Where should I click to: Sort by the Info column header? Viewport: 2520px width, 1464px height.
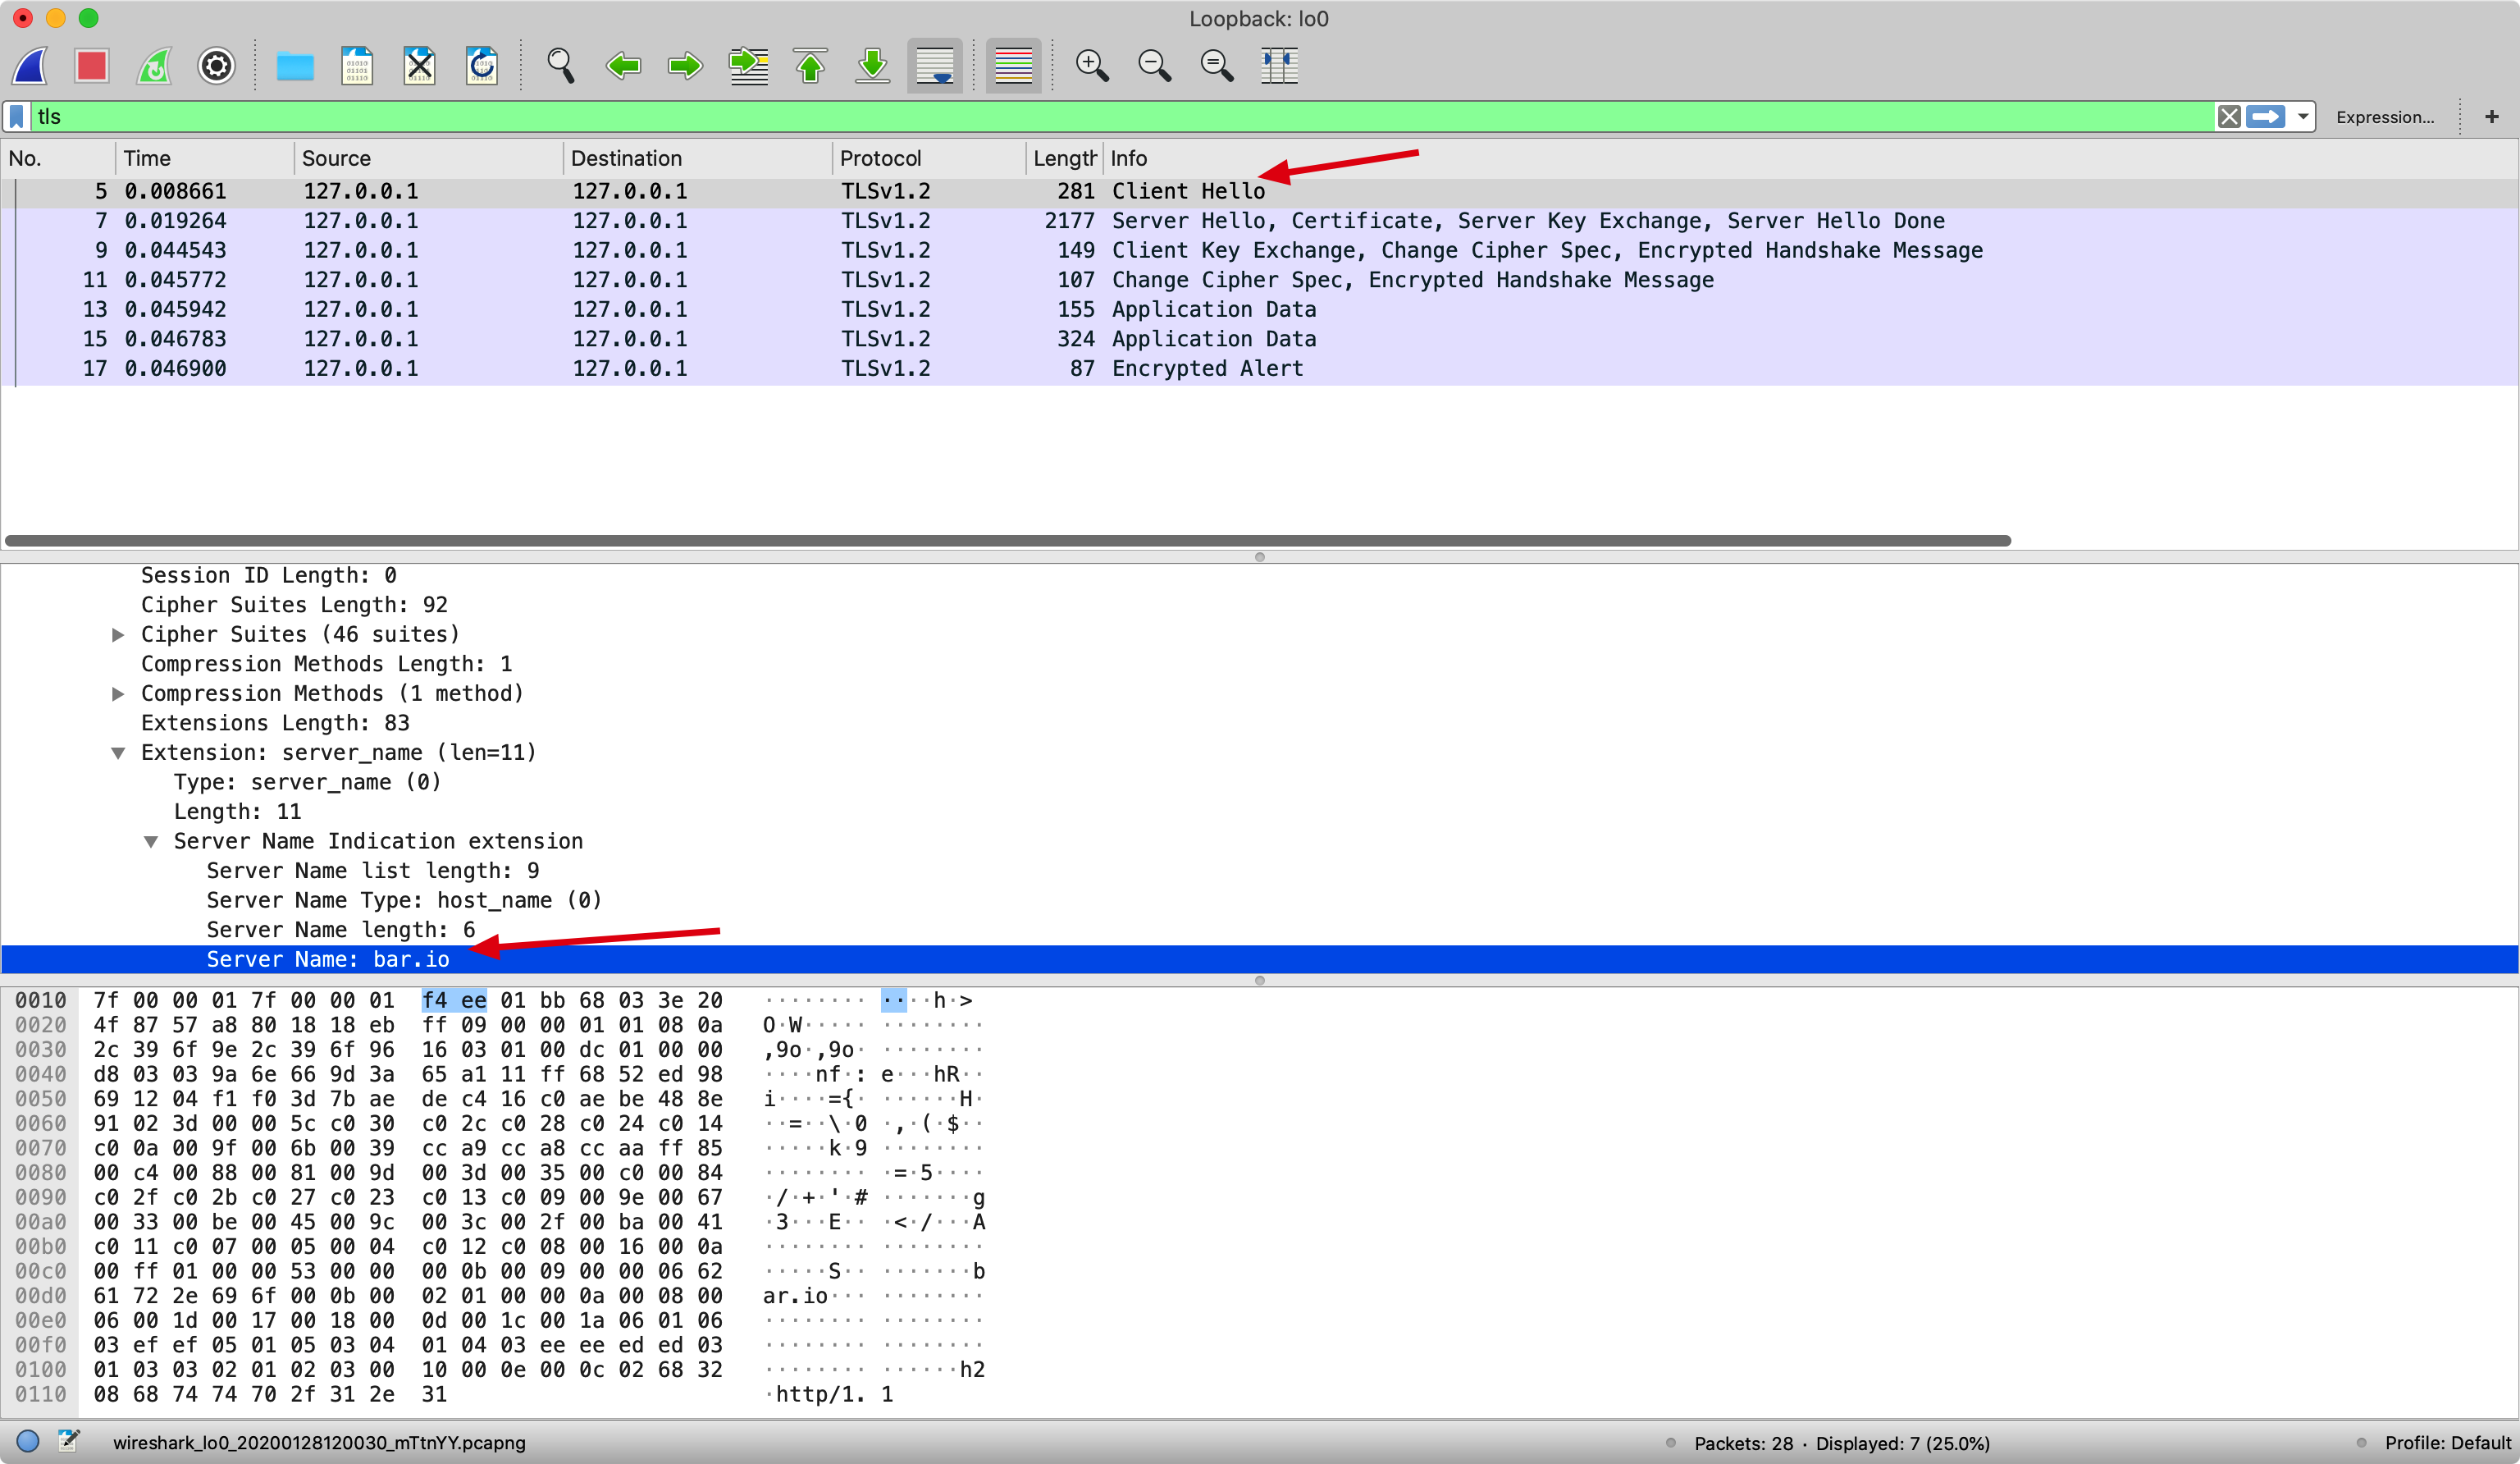(1128, 158)
